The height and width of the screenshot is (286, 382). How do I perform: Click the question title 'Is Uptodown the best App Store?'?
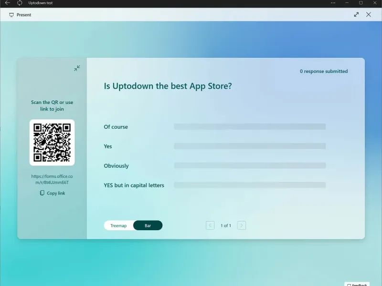pyautogui.click(x=168, y=86)
